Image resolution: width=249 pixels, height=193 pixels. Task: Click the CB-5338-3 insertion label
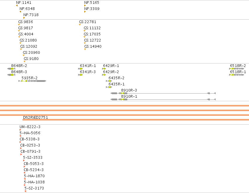coord(30,139)
